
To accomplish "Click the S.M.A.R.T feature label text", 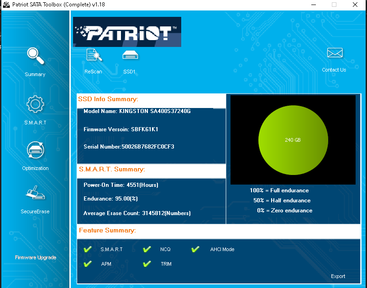I will pos(111,249).
